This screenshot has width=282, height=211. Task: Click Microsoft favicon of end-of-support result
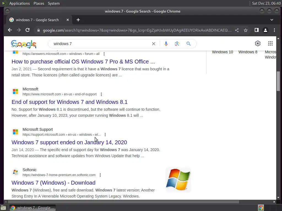pos(15,91)
